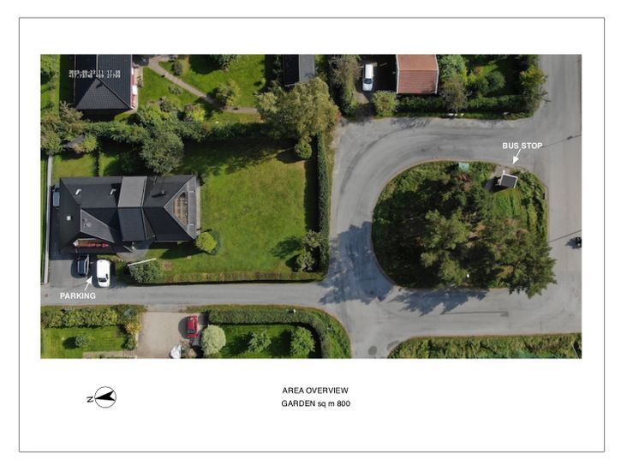Click the red-tiled roof building
The width and height of the screenshot is (621, 471).
(417, 74)
